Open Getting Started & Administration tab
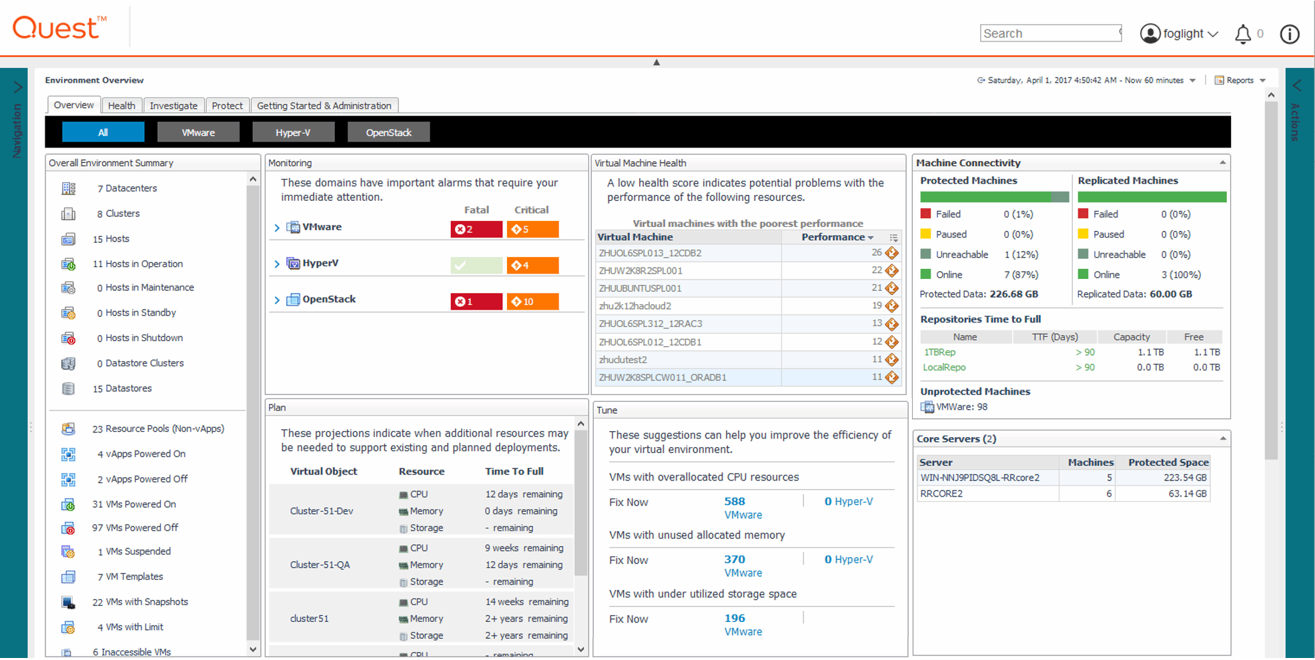 (x=324, y=106)
